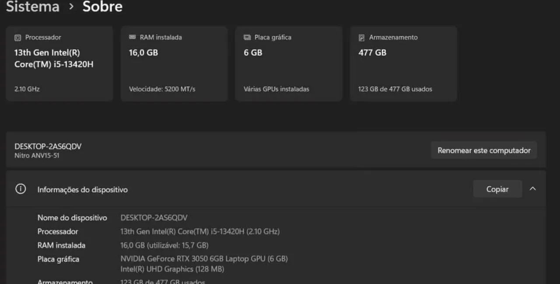This screenshot has height=284, width=560.
Task: Click Várias GPUs instaladas text
Action: point(276,89)
